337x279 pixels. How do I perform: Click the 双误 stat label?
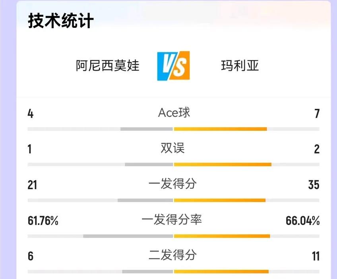(172, 148)
